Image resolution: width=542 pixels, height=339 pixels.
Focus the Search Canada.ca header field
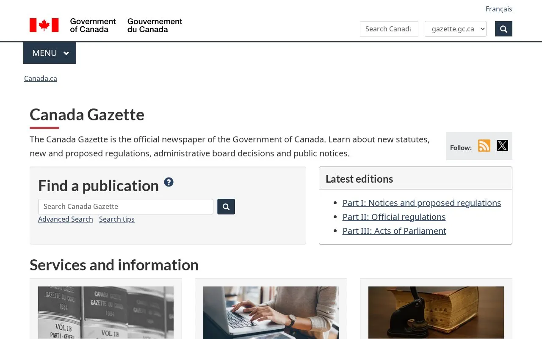click(389, 29)
